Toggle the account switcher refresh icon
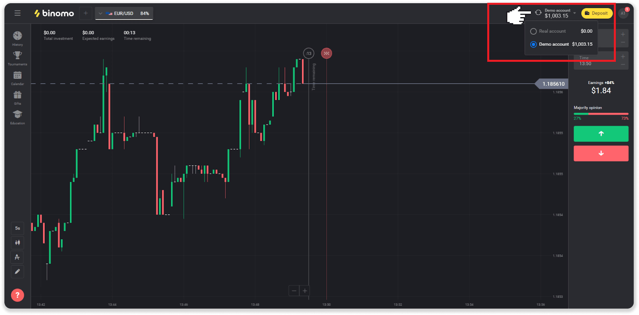Image resolution: width=639 pixels, height=315 pixels. pyautogui.click(x=538, y=13)
